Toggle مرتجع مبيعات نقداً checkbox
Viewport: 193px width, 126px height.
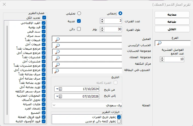43,48
